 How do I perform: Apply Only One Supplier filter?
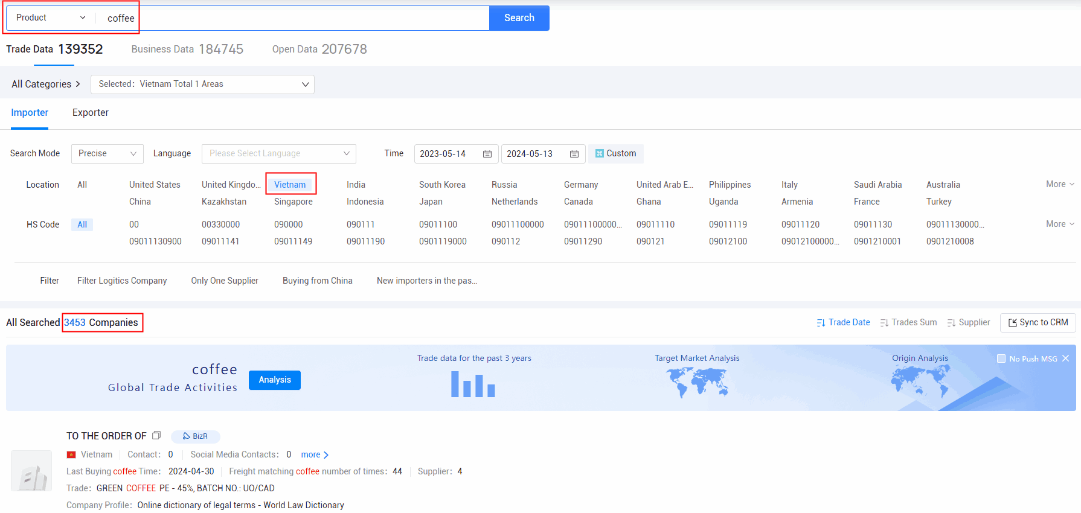click(225, 281)
